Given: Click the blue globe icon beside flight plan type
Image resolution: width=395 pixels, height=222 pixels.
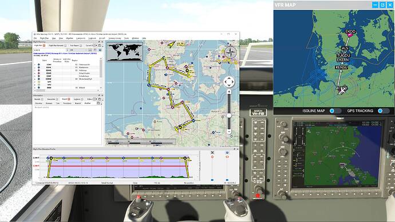Looking at the screenshot, I should 100,50.
